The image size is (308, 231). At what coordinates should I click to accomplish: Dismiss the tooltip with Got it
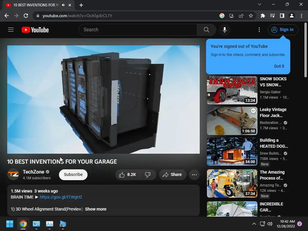click(x=279, y=66)
